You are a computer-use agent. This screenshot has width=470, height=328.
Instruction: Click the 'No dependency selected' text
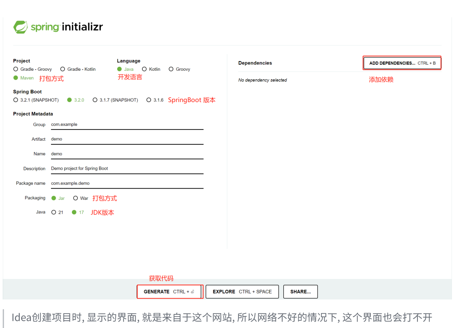click(262, 80)
